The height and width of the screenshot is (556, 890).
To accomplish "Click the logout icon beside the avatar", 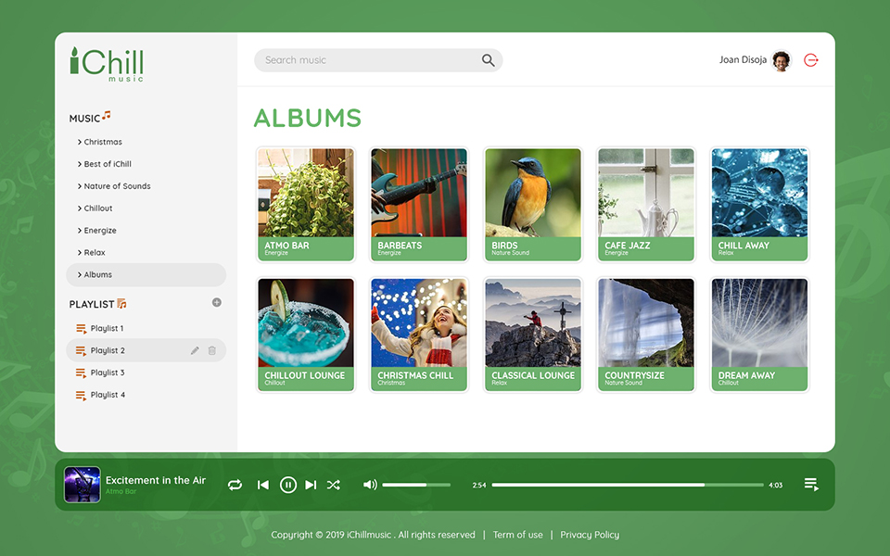I will (811, 60).
